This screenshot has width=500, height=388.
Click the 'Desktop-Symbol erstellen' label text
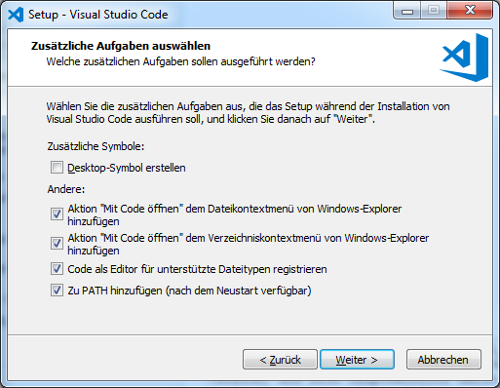click(x=127, y=168)
